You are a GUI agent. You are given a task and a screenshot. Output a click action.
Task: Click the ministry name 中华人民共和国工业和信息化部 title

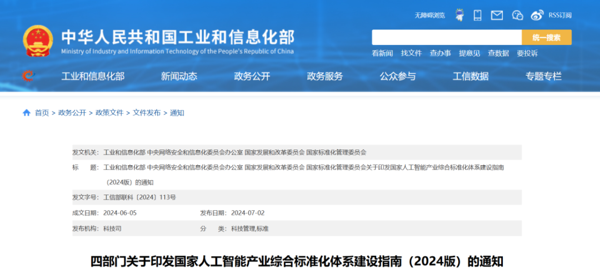click(x=178, y=37)
